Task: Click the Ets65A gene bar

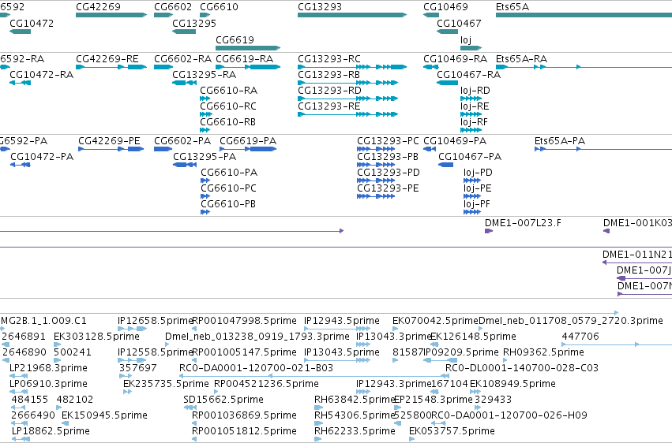Action: (584, 15)
